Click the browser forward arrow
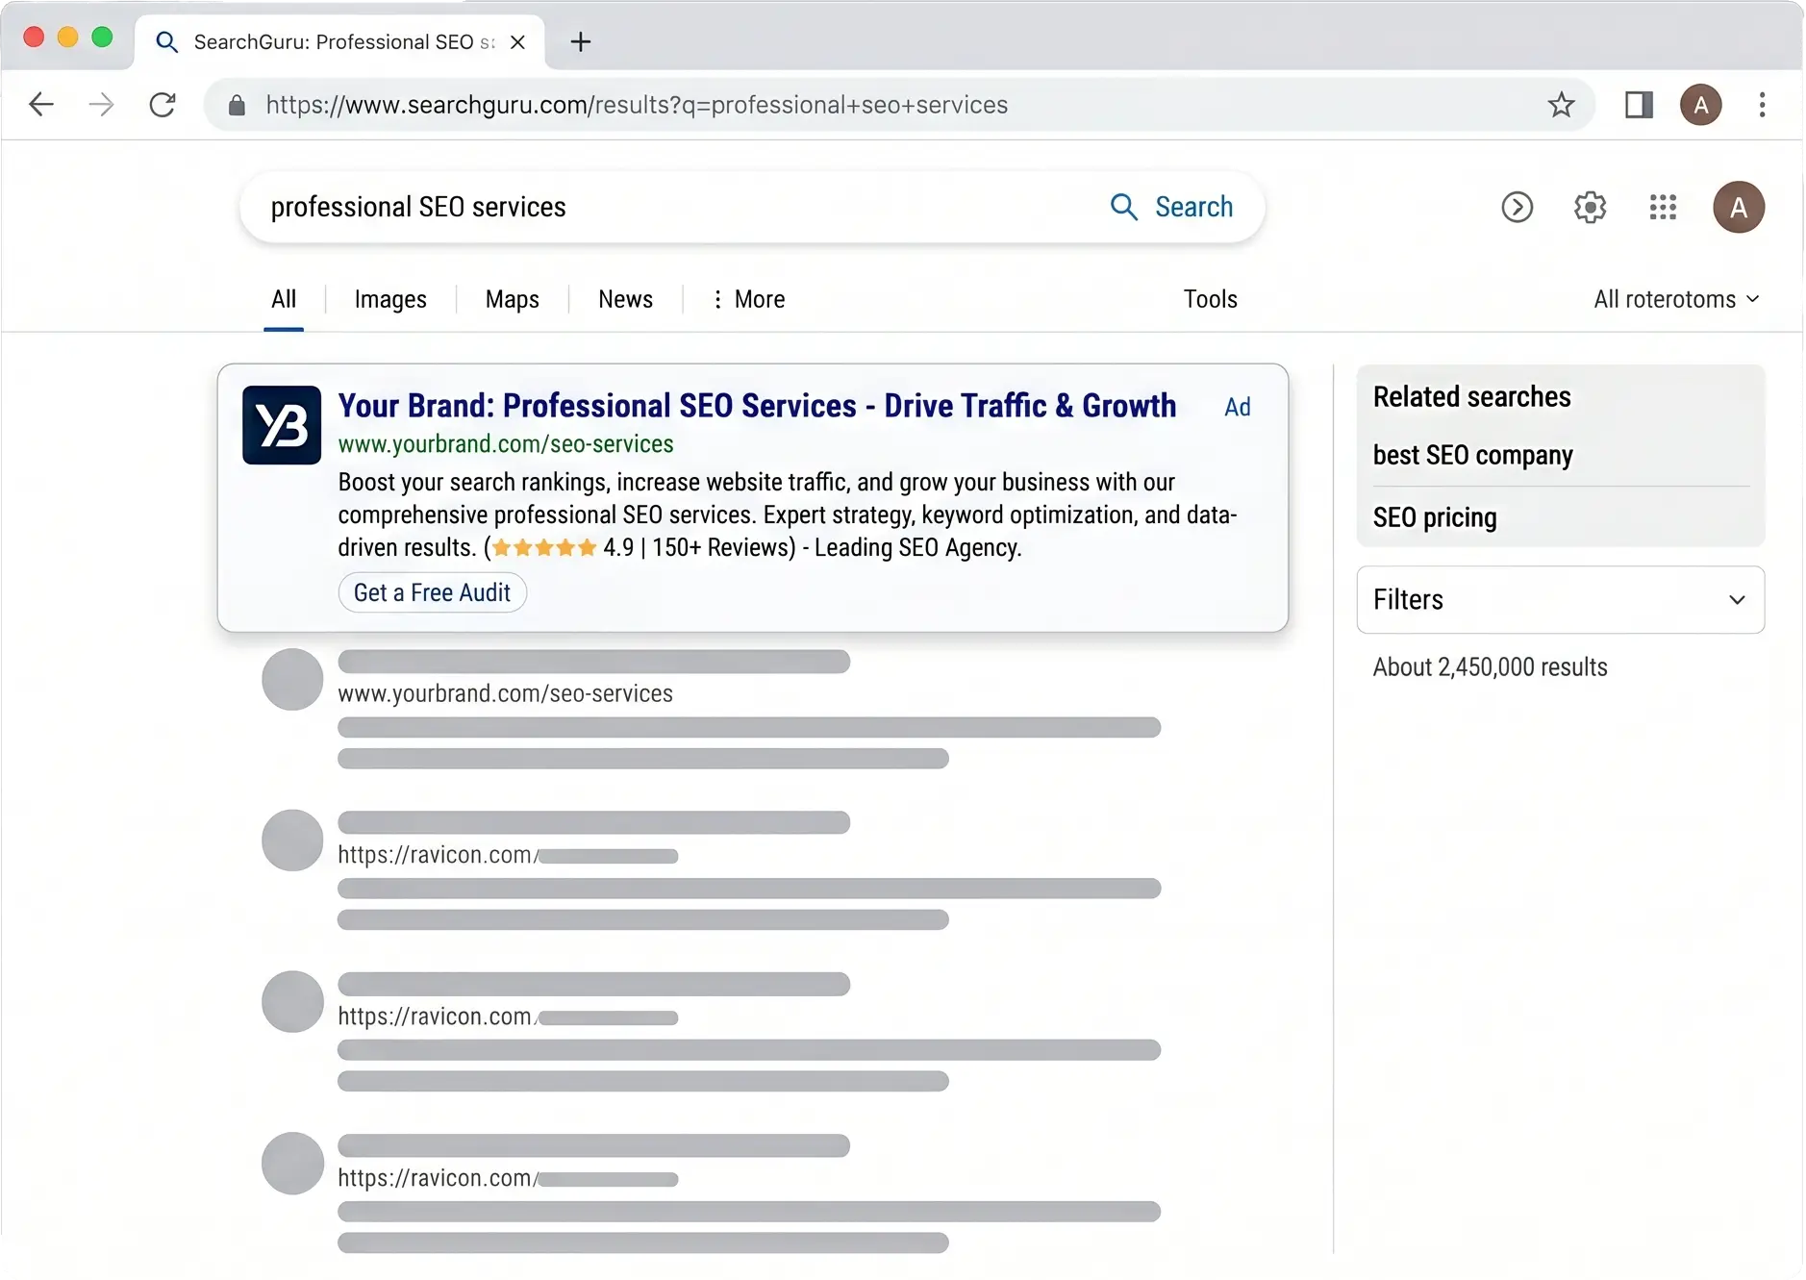This screenshot has width=1806, height=1280. pyautogui.click(x=101, y=105)
